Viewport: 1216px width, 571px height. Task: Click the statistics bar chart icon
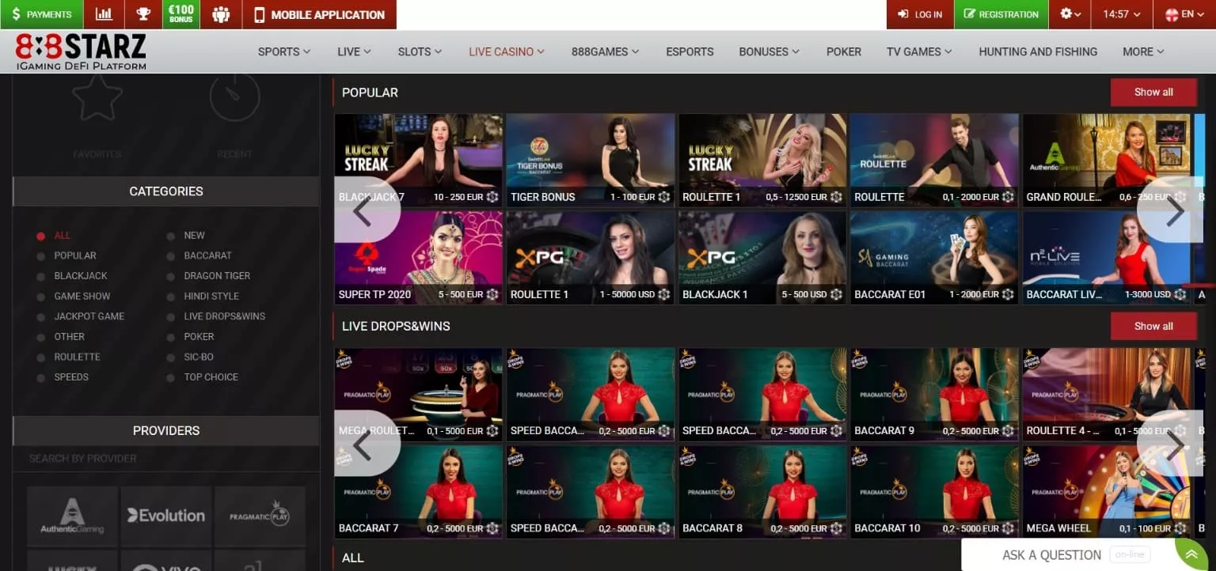(104, 14)
